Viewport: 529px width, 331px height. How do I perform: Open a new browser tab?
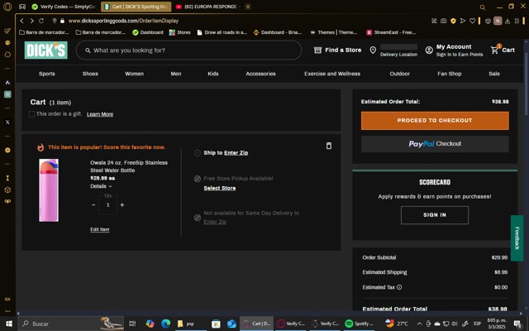click(248, 7)
